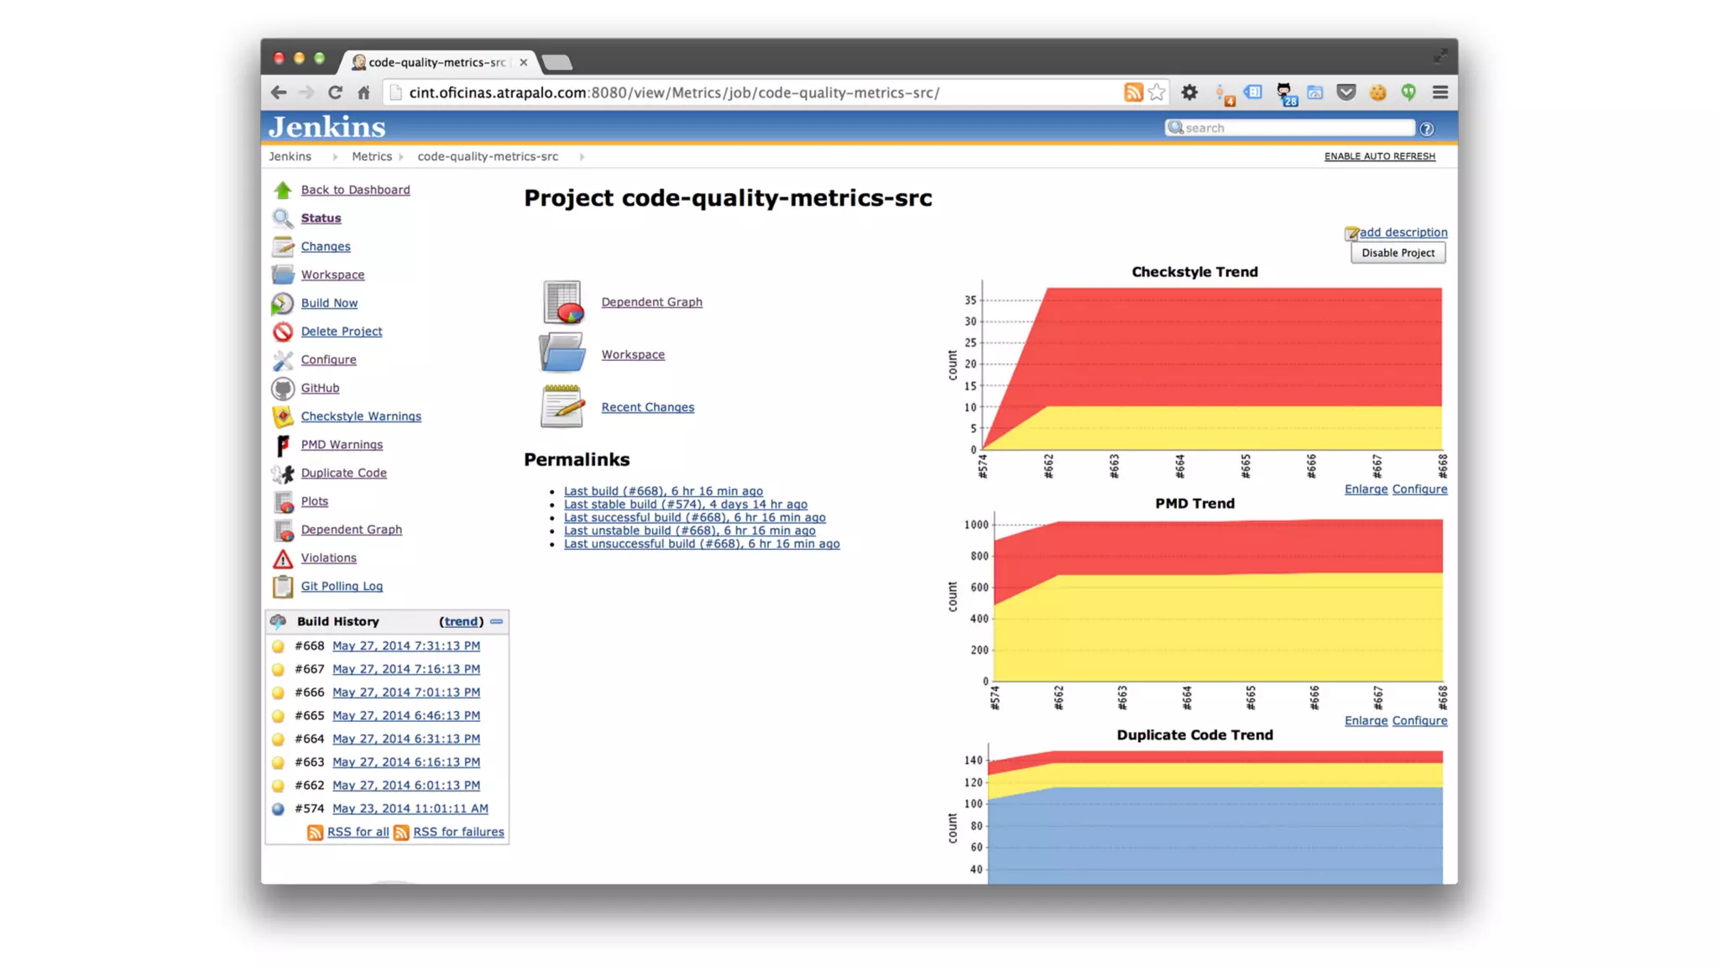The width and height of the screenshot is (1719, 967).
Task: Expand the code-quality-metrics-src breadcrumb arrow
Action: 582,157
